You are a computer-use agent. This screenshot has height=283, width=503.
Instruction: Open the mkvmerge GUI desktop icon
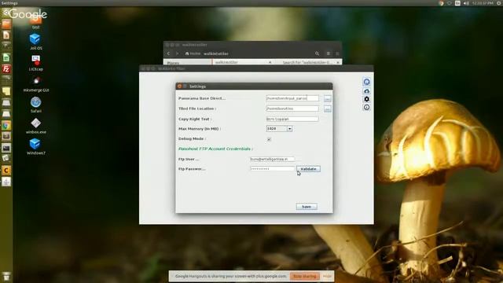[36, 84]
